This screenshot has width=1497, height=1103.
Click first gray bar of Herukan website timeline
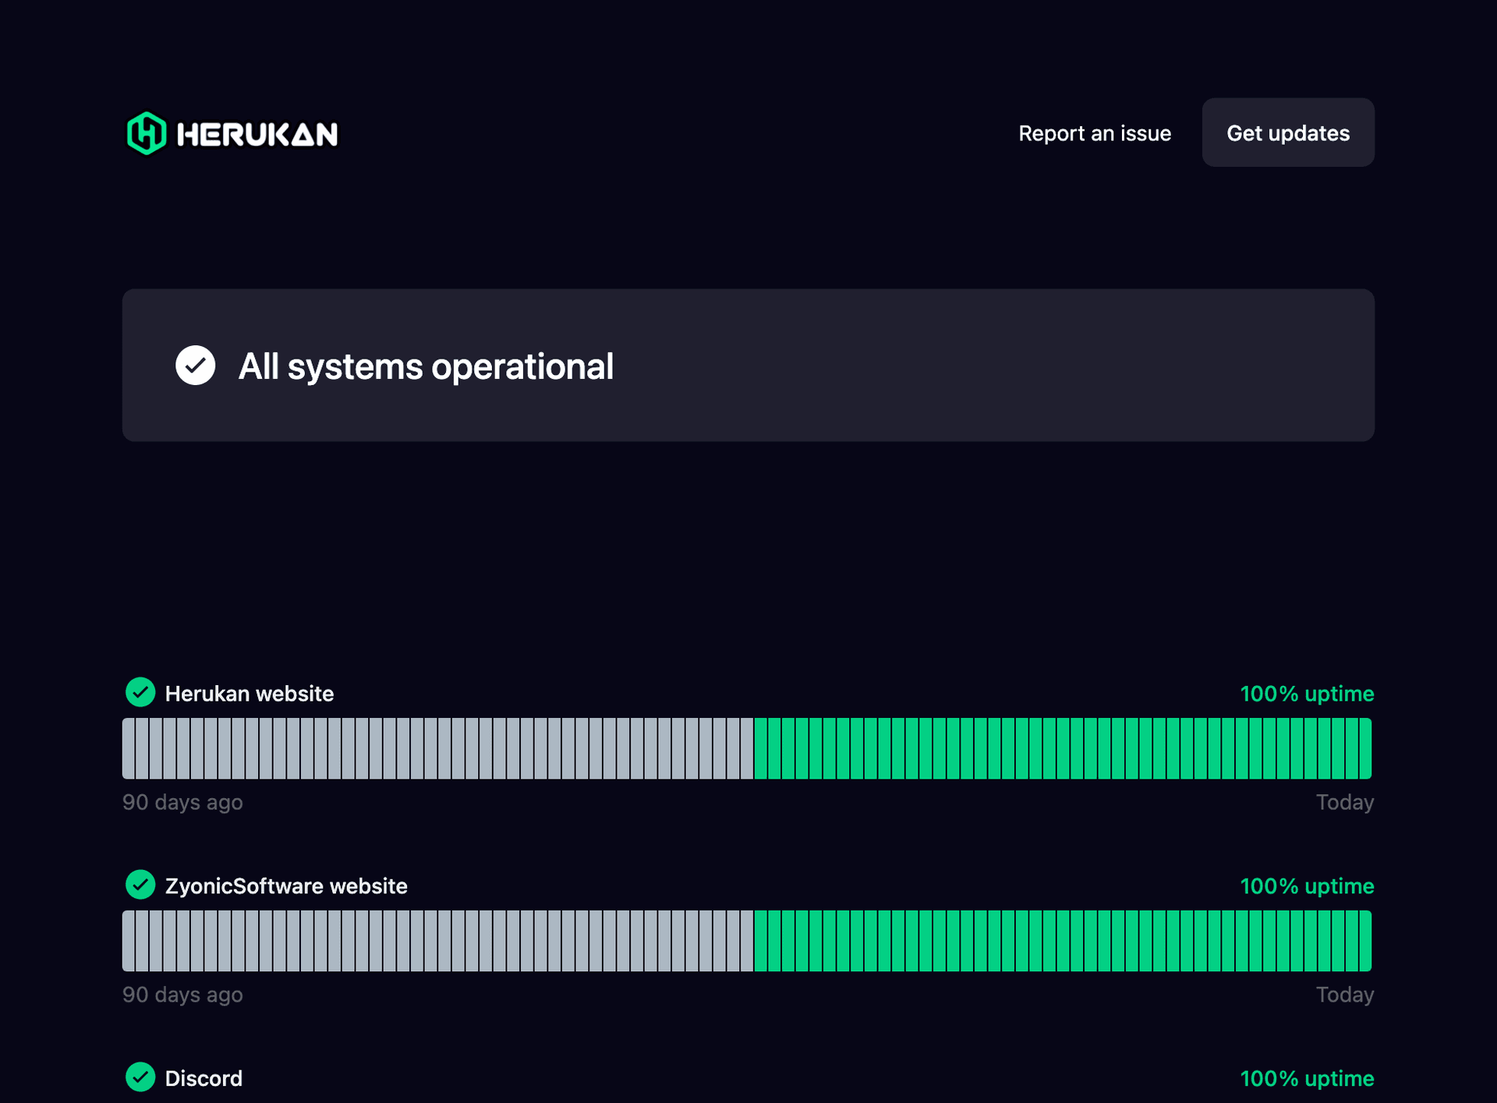click(x=129, y=748)
